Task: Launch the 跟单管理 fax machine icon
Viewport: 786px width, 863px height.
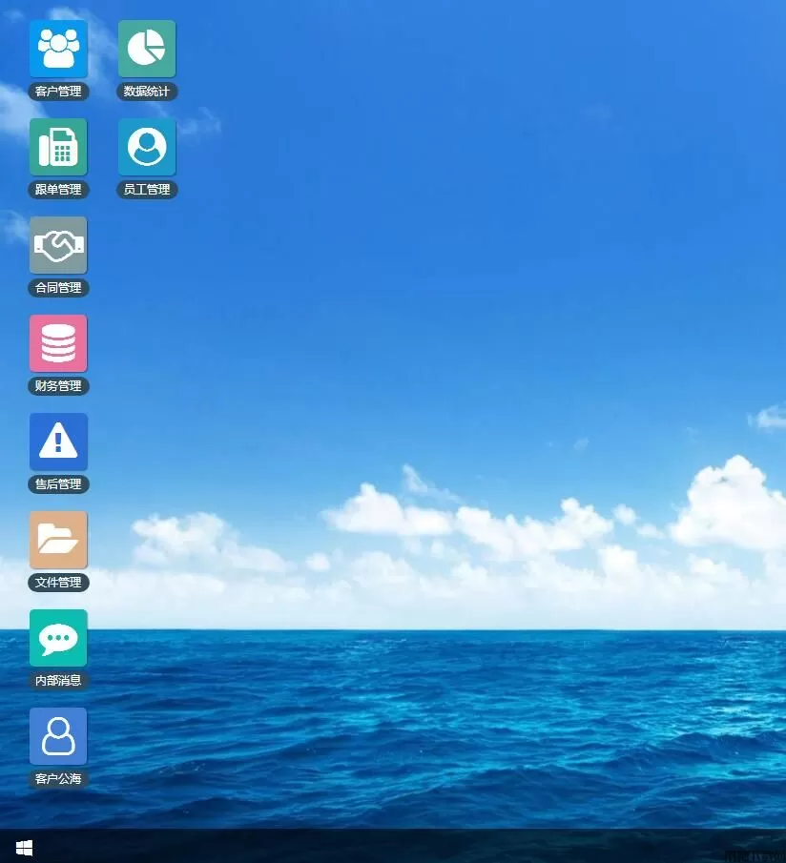Action: coord(58,147)
